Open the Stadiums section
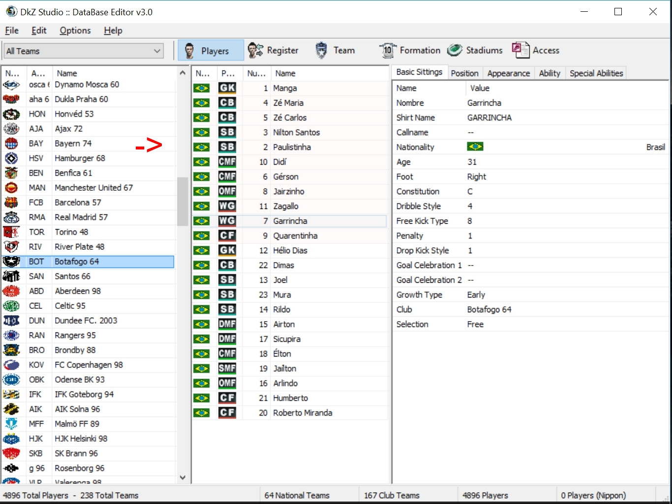672x504 pixels. pos(475,50)
